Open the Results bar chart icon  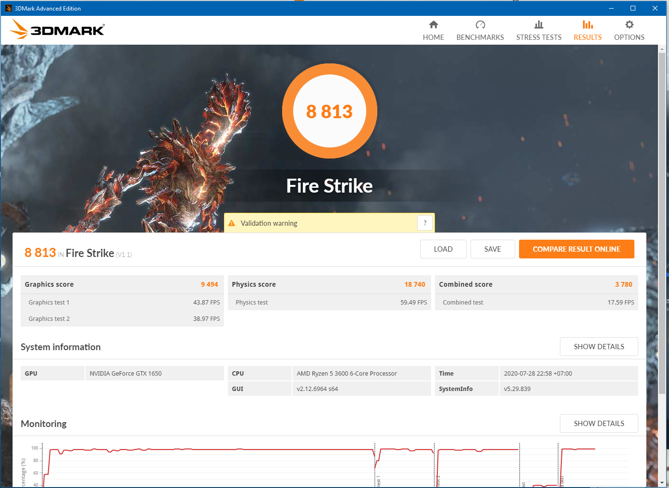(x=588, y=24)
